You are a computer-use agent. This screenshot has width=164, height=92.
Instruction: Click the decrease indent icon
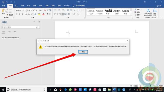[68, 10]
